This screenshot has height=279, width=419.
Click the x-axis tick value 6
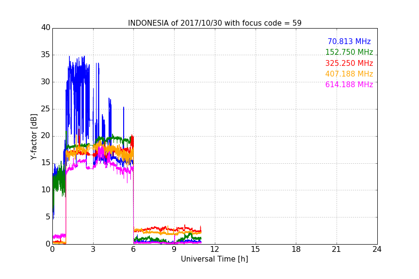click(x=134, y=249)
